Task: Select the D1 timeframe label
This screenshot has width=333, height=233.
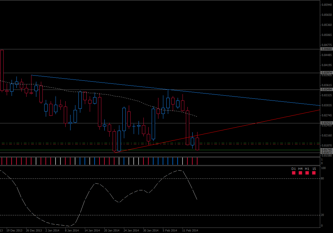Action: click(294, 169)
